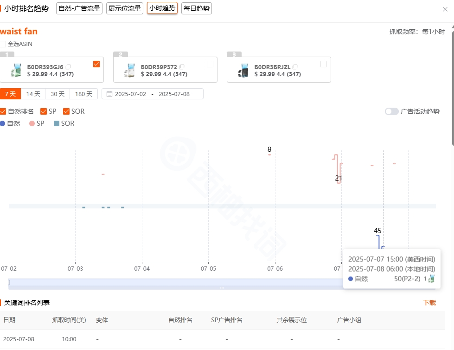
Task: Toggle the SP pink legend dot
Action: [x=32, y=123]
